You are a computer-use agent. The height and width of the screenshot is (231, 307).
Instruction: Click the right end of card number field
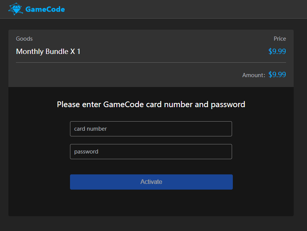point(225,129)
